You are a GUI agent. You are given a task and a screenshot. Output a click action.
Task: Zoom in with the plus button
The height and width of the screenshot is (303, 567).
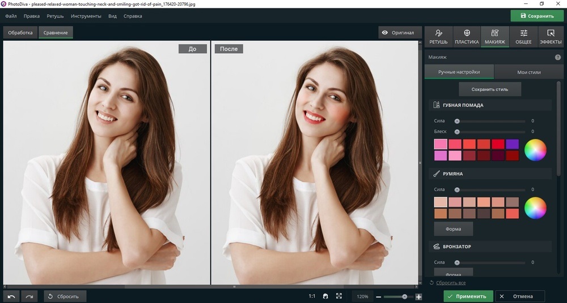point(418,296)
